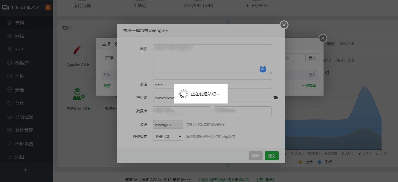
Task: Open 《使用手册》 manual link in footer
Action: point(265,180)
